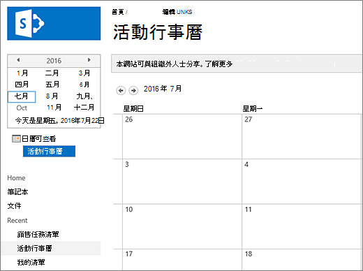Select day cell 27 in calendar
363x271 pixels.
(302, 136)
